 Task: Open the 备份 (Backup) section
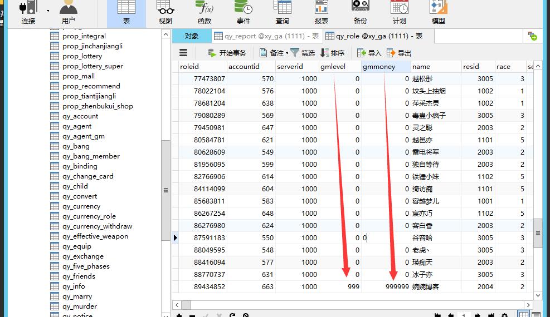(x=360, y=13)
